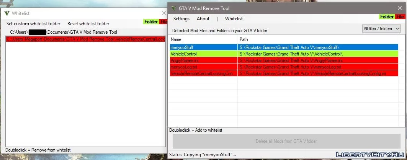The width and height of the screenshot is (407, 160).
Task: Click Reset whitelist folder
Action: (x=88, y=24)
